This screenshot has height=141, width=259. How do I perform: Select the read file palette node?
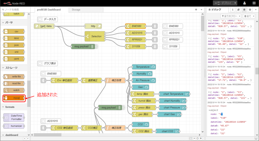click(x=14, y=83)
